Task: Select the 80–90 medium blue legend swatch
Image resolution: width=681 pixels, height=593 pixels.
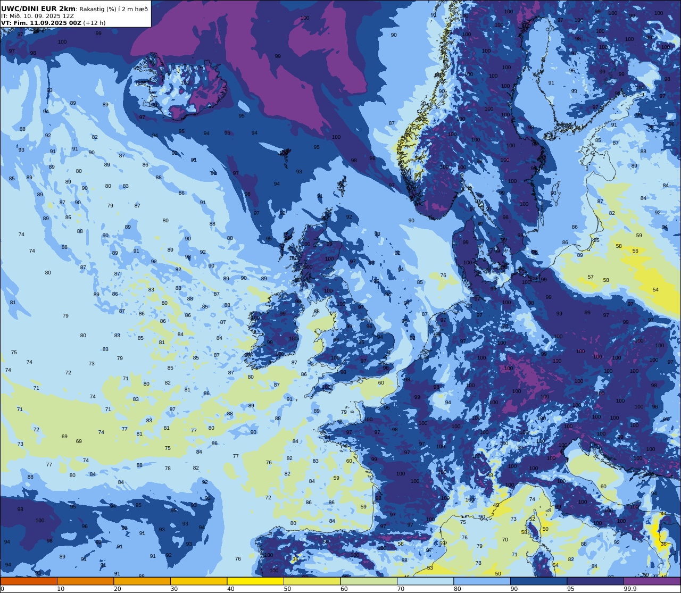Action: 482,581
